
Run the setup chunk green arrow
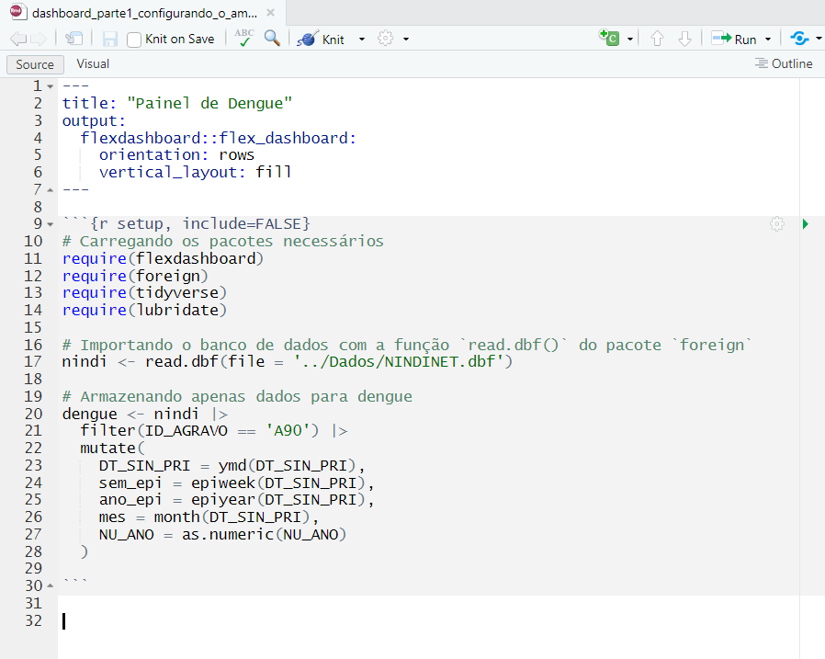point(805,224)
